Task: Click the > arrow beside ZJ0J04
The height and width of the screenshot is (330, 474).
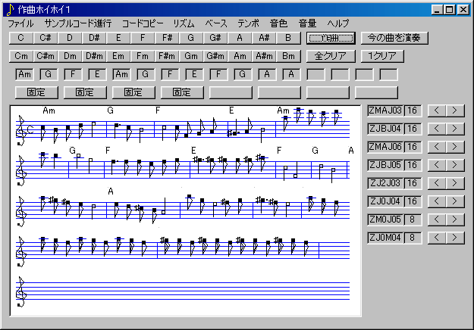Action: pyautogui.click(x=455, y=201)
